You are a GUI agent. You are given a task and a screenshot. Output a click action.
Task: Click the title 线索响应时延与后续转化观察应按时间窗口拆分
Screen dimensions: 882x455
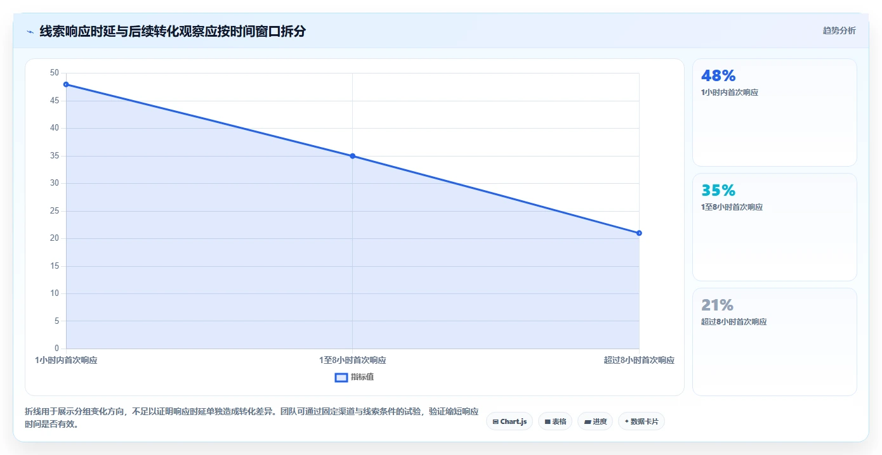(173, 31)
